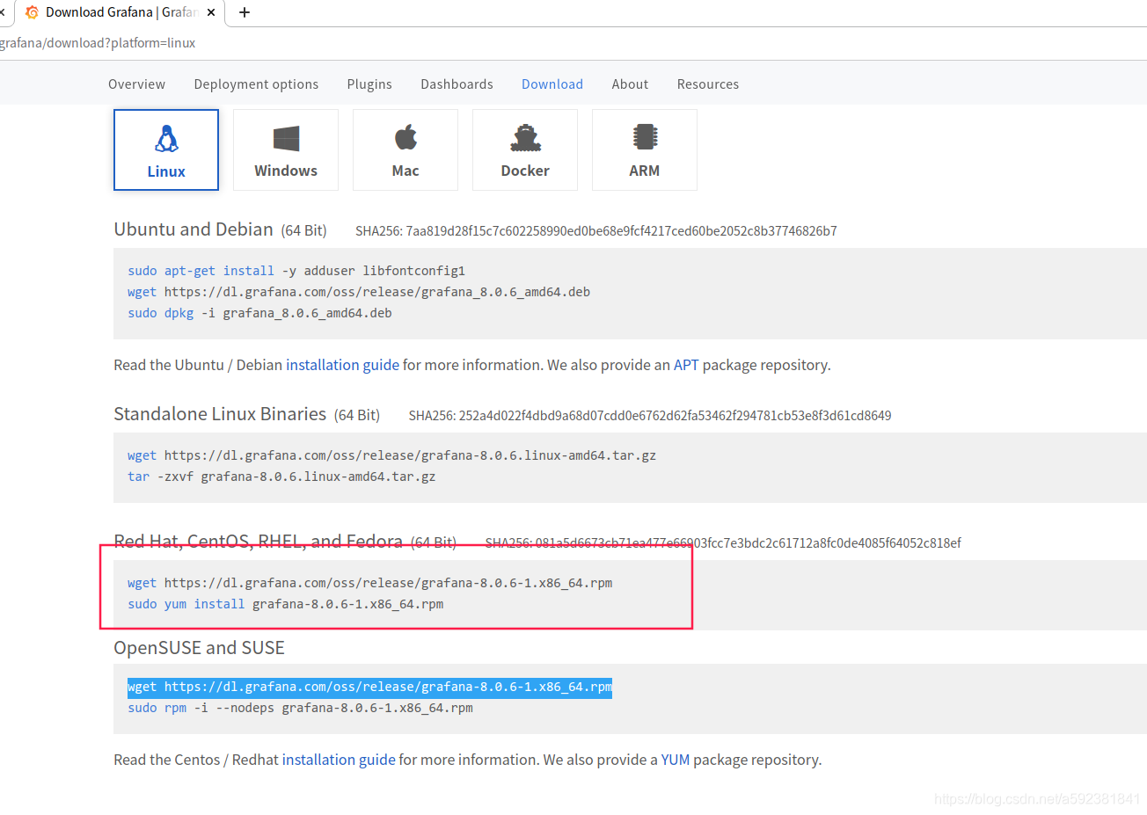Screen dimensions: 1147x815
Task: Follow the APT package repository link
Action: tap(686, 365)
